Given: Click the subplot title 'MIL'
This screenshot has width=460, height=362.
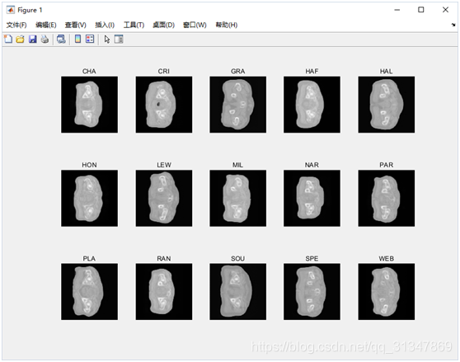Looking at the screenshot, I should 238,165.
